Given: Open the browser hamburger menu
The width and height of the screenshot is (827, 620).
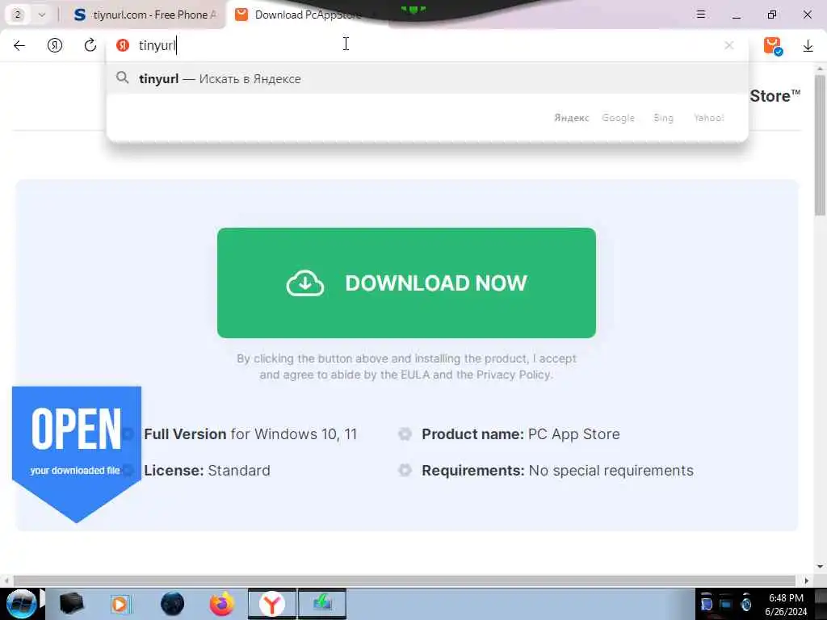Looking at the screenshot, I should coord(701,15).
